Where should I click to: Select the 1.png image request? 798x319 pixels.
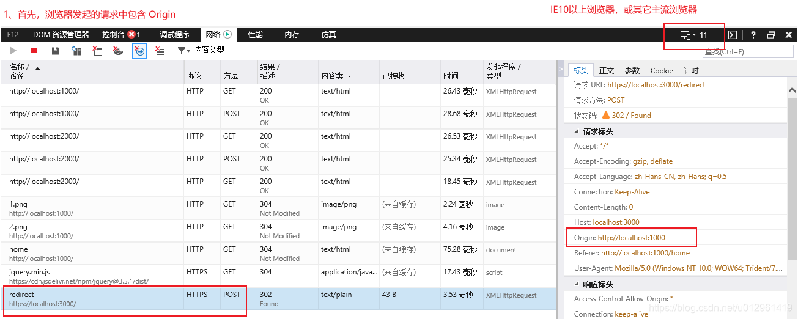(x=278, y=208)
